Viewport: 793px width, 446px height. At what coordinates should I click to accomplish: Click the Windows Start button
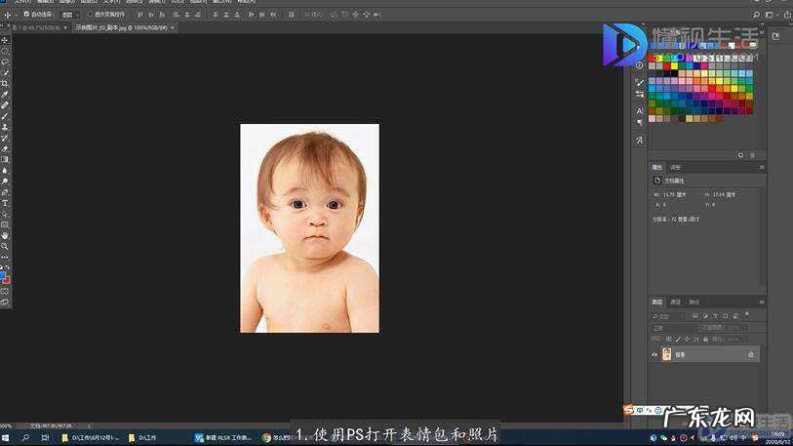pos(7,438)
